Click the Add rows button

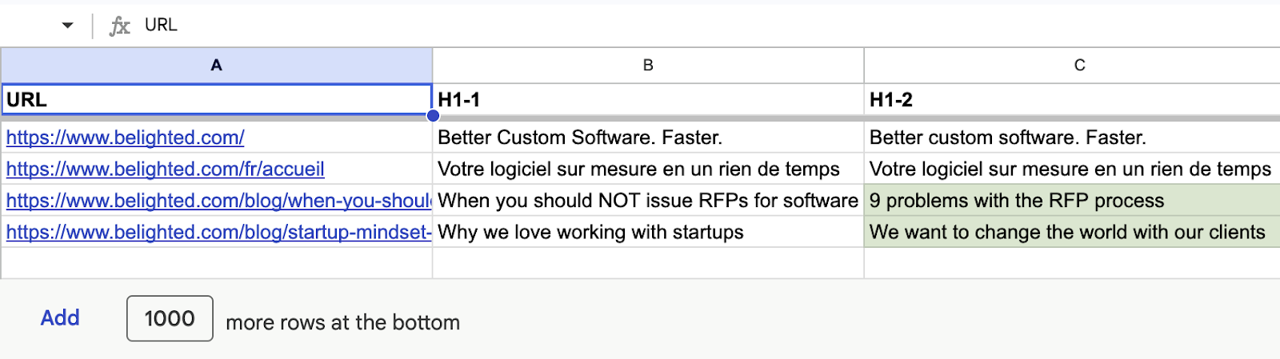tap(60, 318)
